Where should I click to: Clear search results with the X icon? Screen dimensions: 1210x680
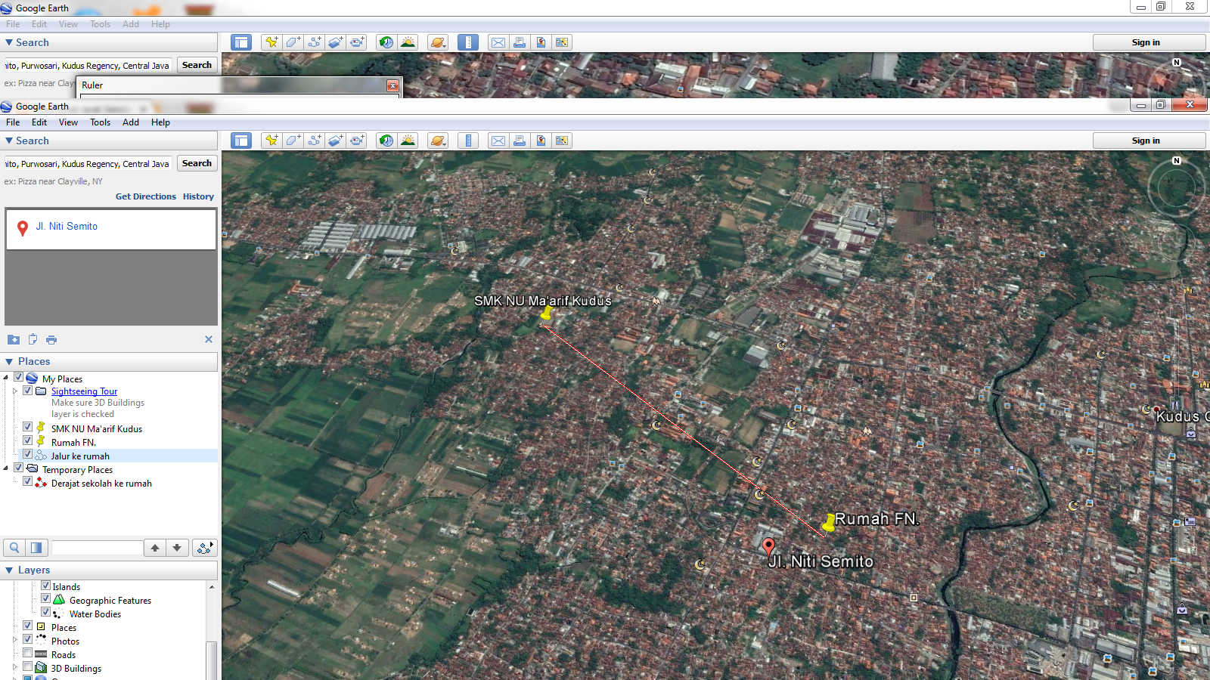click(x=209, y=339)
